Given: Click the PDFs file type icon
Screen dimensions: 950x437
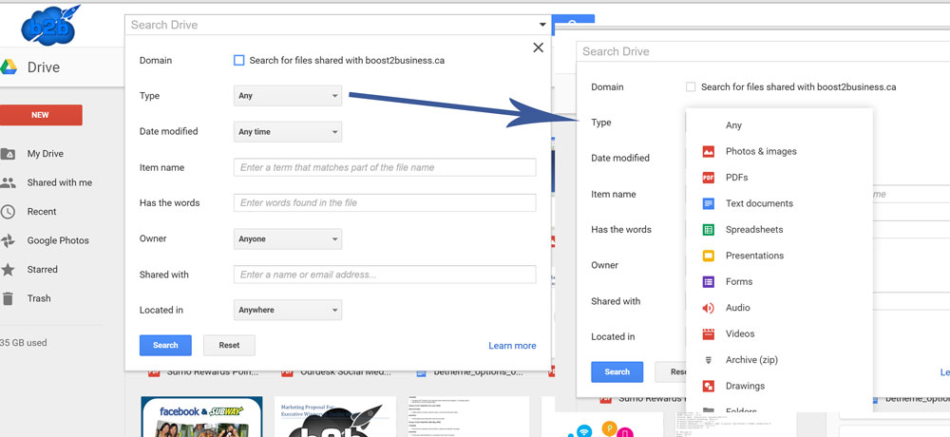Looking at the screenshot, I should pyautogui.click(x=708, y=178).
